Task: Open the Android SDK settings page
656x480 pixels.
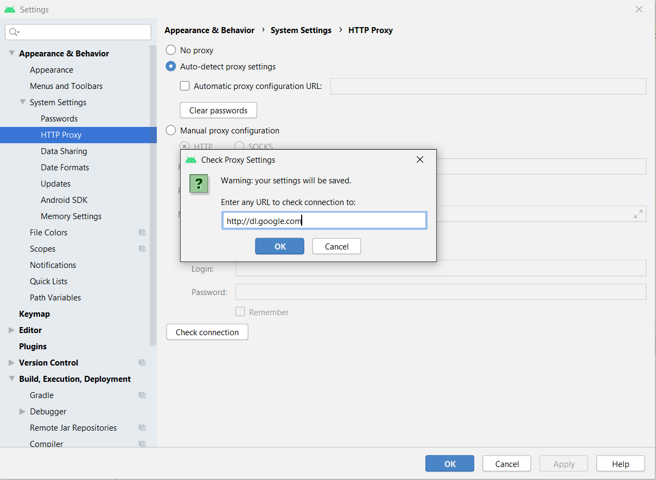Action: 64,200
